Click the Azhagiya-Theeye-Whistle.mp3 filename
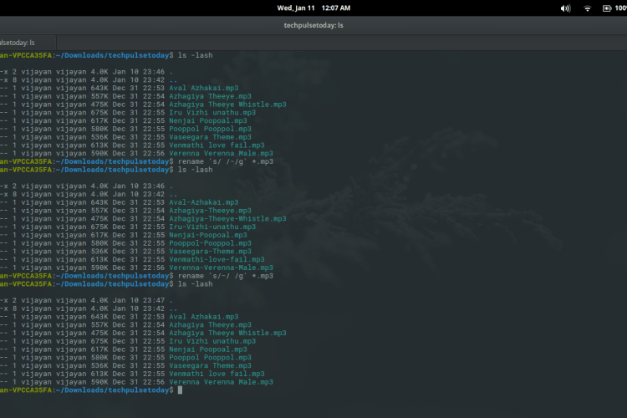 click(227, 218)
